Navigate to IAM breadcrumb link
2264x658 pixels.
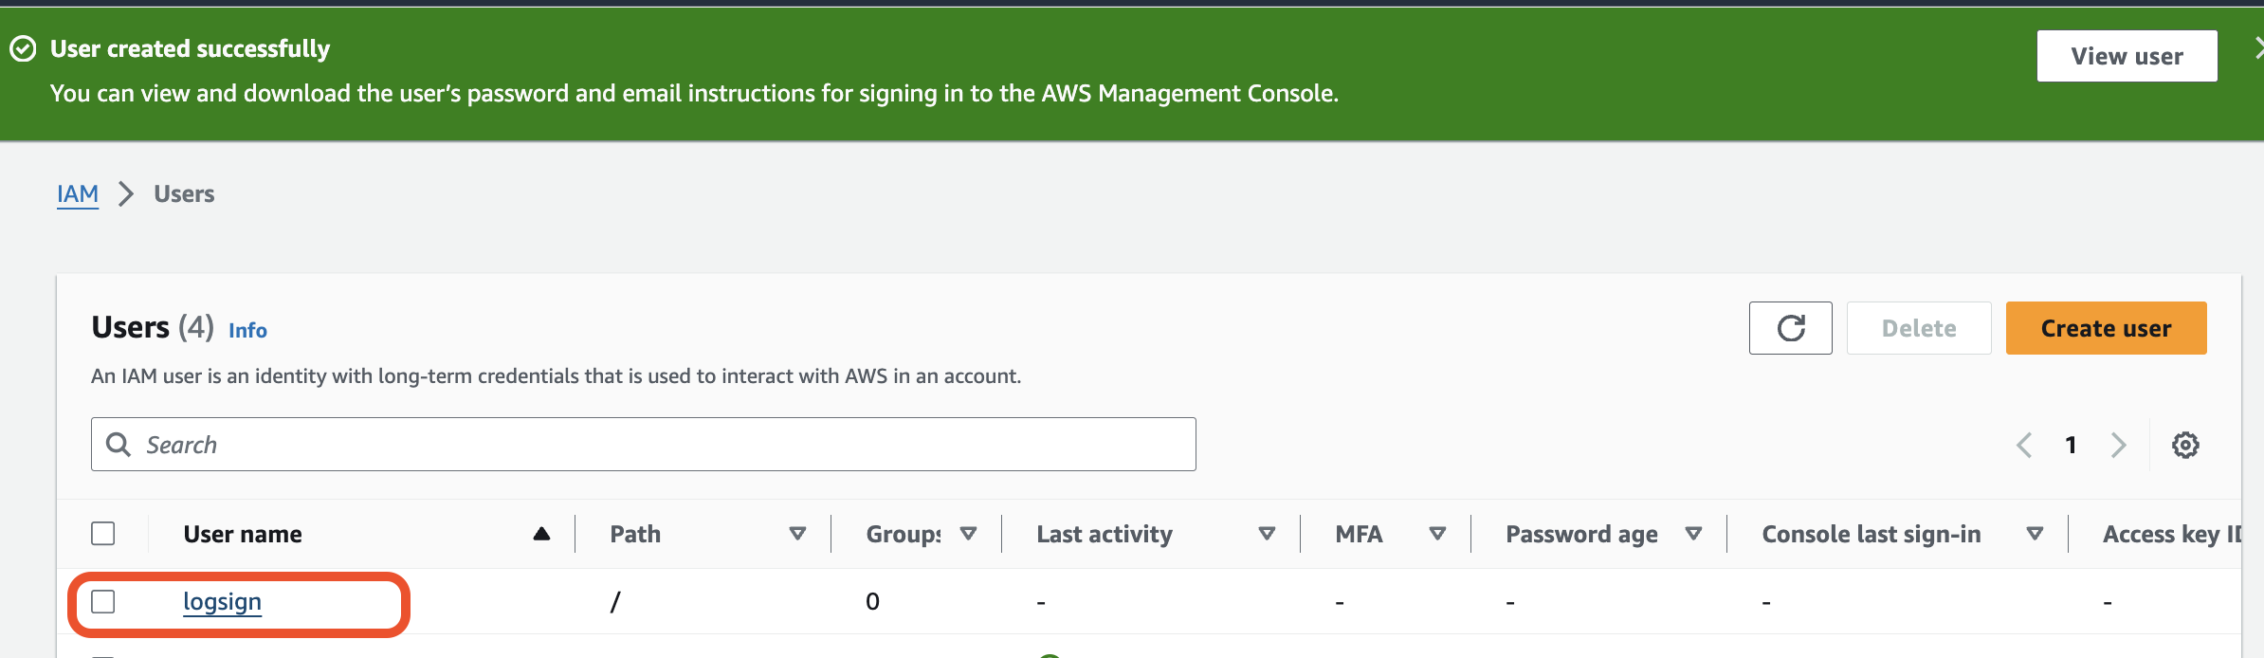78,193
